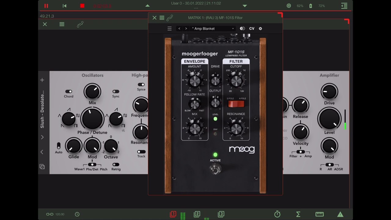Go to next preset arrow
Screen dimensions: 391x220
tap(186, 28)
